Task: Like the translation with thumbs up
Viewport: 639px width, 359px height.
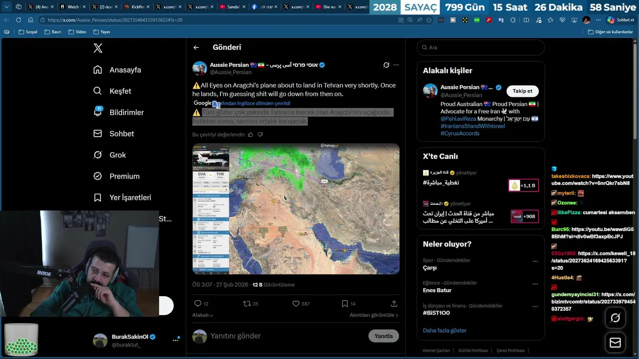Action: pyautogui.click(x=251, y=135)
